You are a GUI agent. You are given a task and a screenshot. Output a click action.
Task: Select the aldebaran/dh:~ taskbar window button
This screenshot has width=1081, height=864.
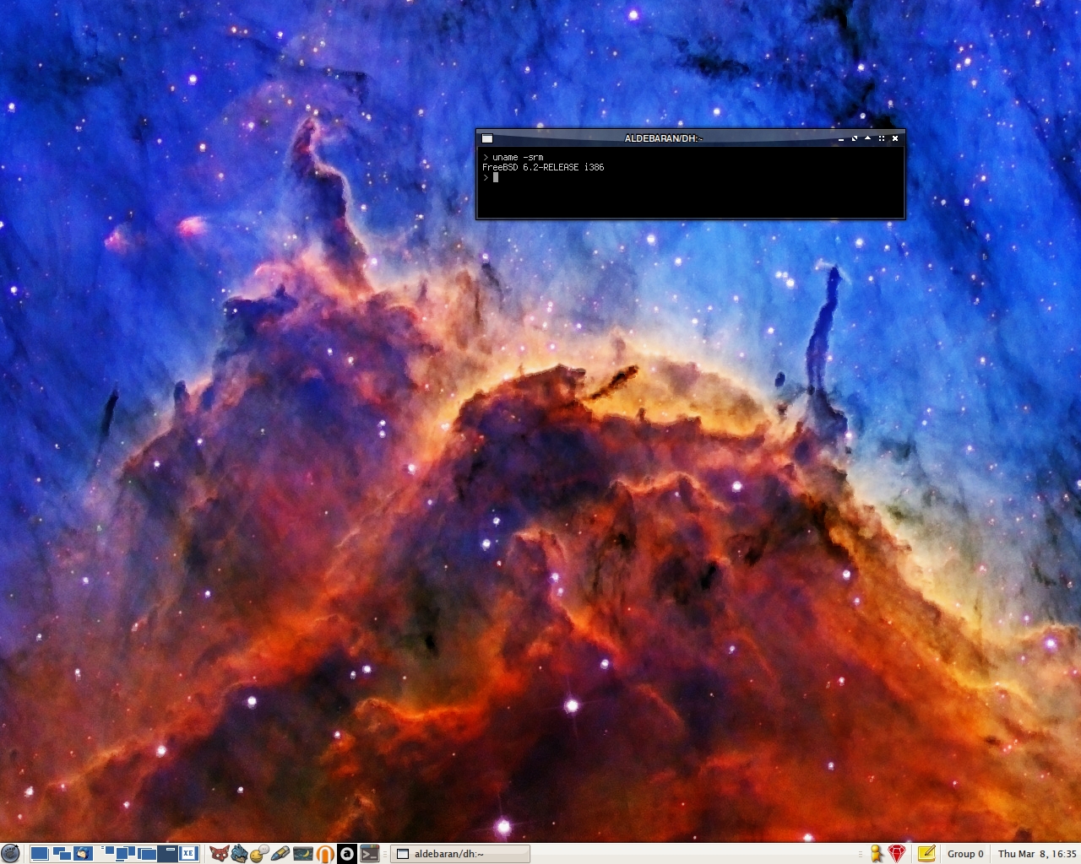pyautogui.click(x=460, y=853)
